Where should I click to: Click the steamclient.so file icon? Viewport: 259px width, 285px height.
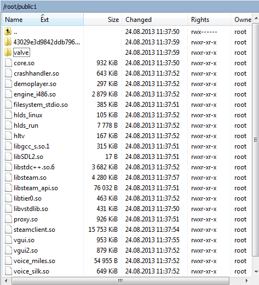8,230
